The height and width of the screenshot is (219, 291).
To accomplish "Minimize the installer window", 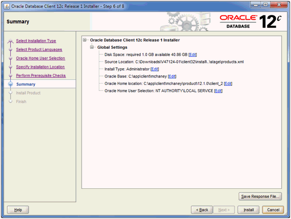I will [x=256, y=5].
